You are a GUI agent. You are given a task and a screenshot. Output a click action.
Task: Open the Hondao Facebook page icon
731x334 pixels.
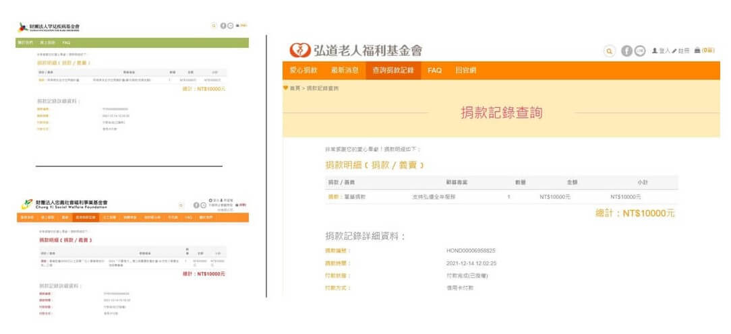627,51
